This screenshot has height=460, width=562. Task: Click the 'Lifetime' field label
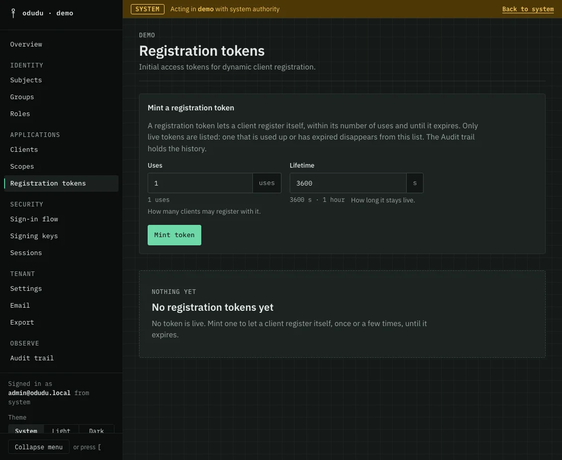pyautogui.click(x=302, y=166)
